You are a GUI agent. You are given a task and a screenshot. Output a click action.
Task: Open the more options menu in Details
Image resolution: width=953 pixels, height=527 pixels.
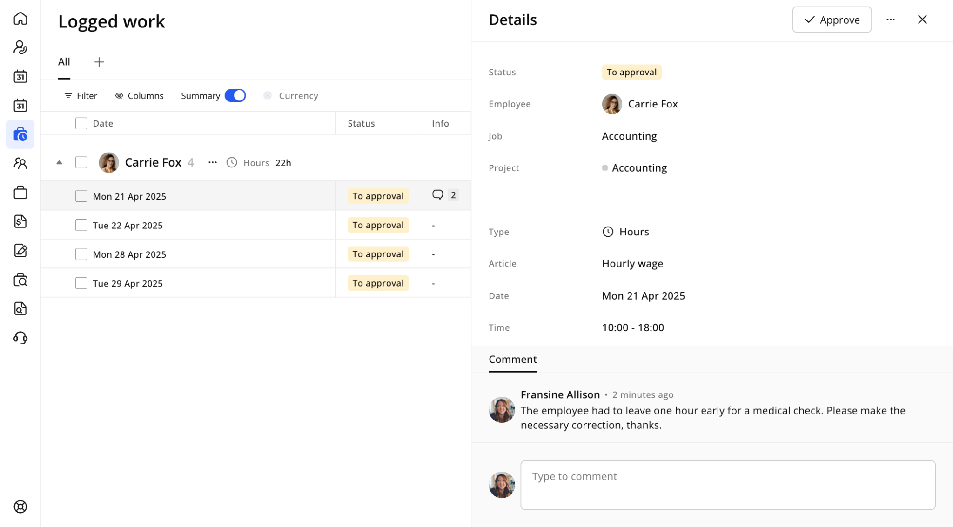coord(891,20)
